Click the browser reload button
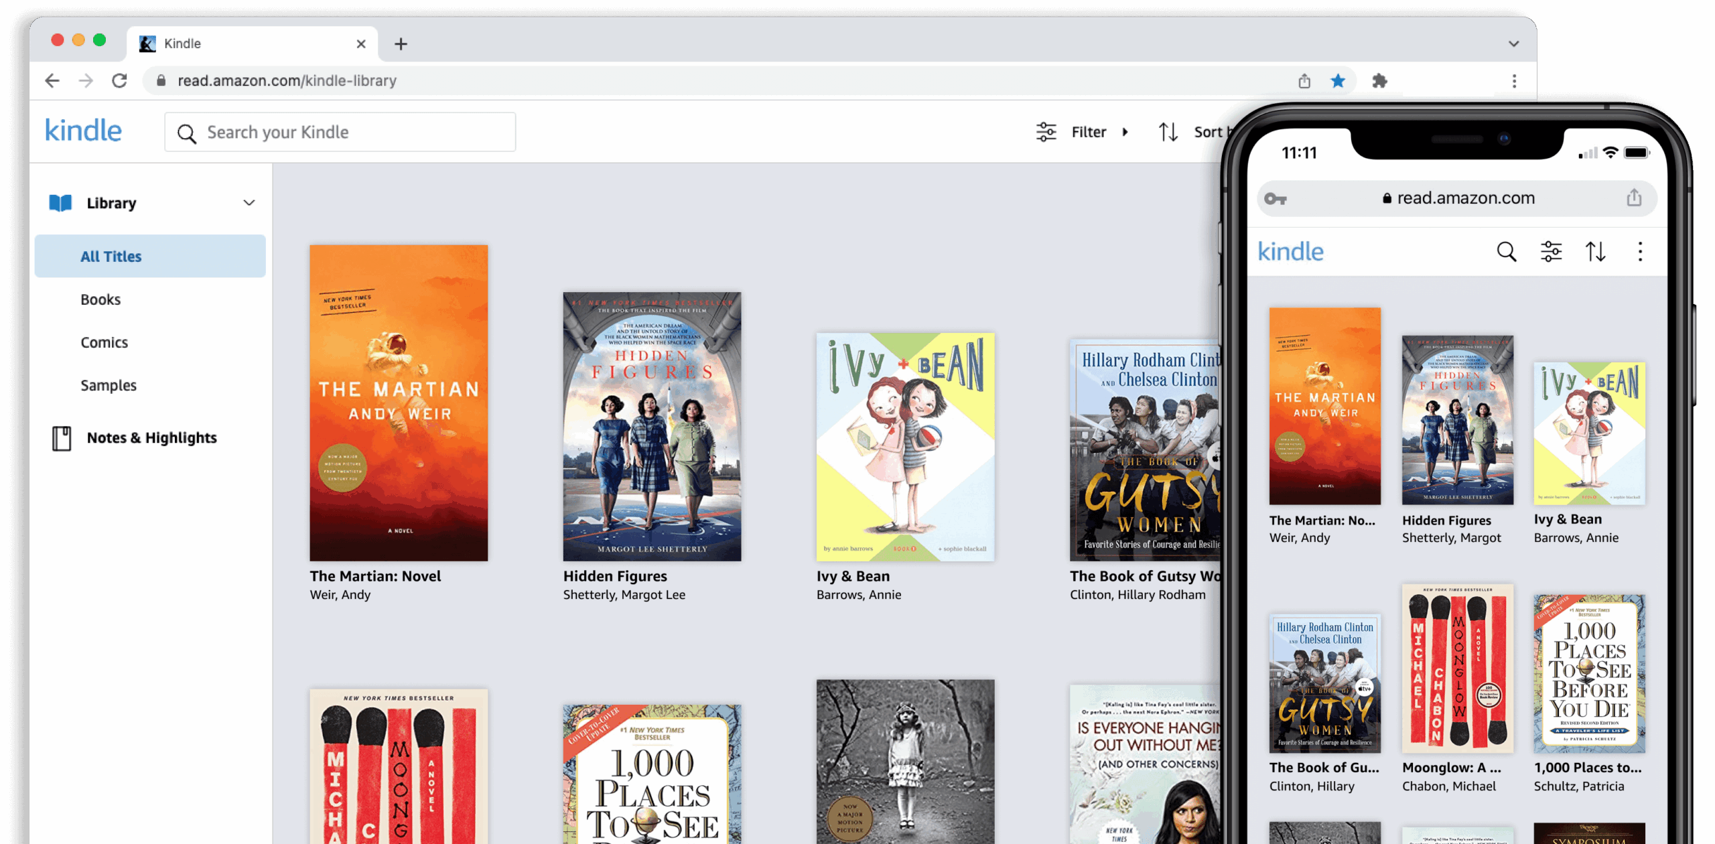Image resolution: width=1715 pixels, height=844 pixels. pyautogui.click(x=121, y=80)
